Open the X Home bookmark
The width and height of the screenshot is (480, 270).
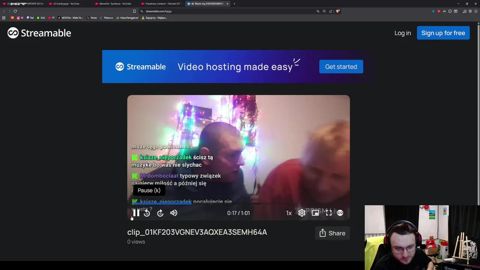tap(92, 18)
